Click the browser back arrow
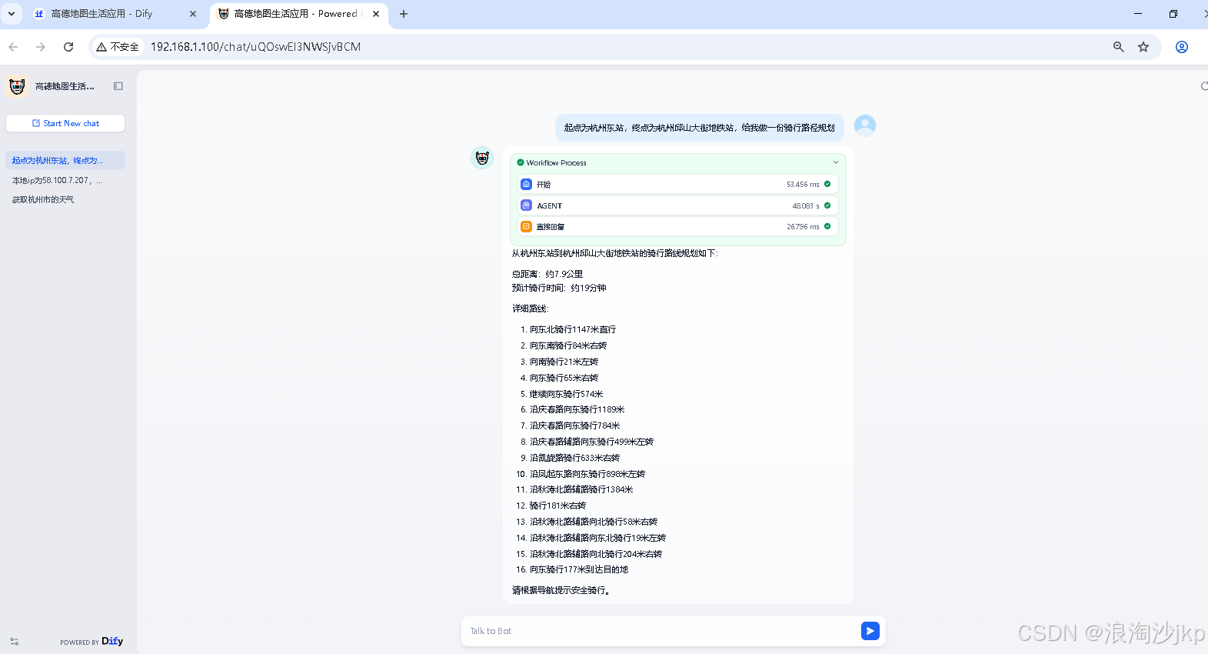 coord(13,47)
